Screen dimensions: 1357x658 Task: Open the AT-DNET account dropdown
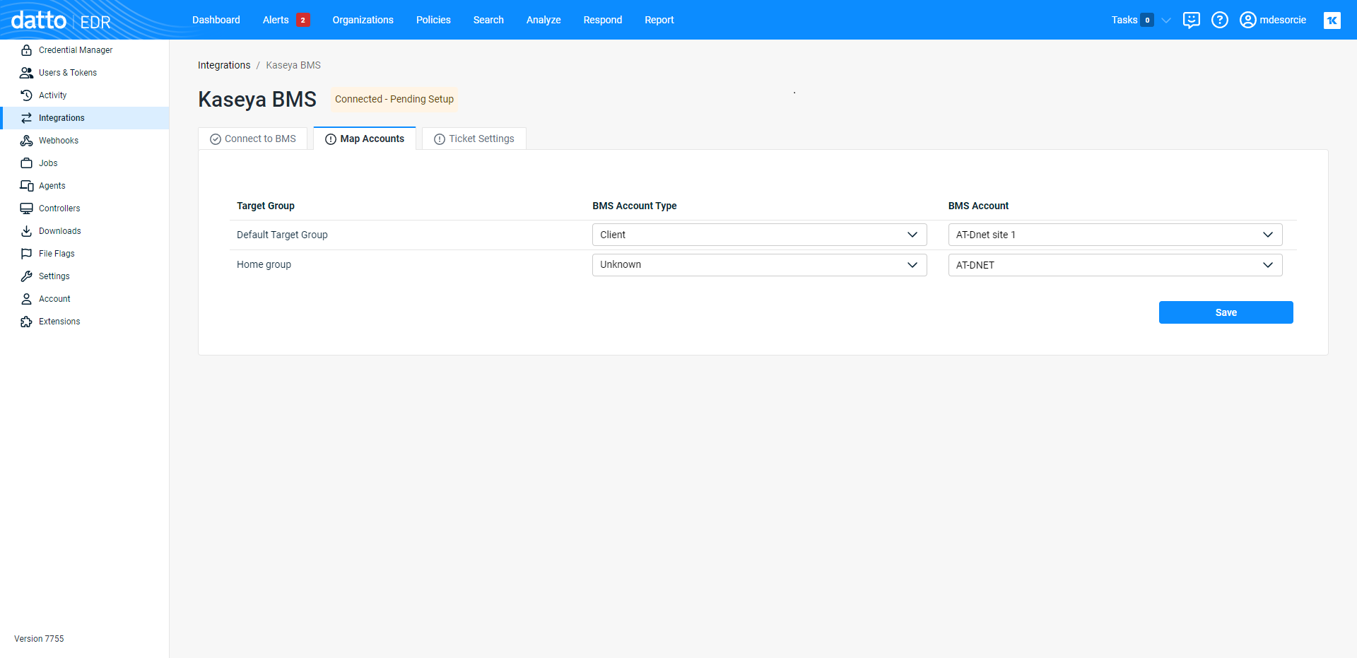coord(1115,265)
